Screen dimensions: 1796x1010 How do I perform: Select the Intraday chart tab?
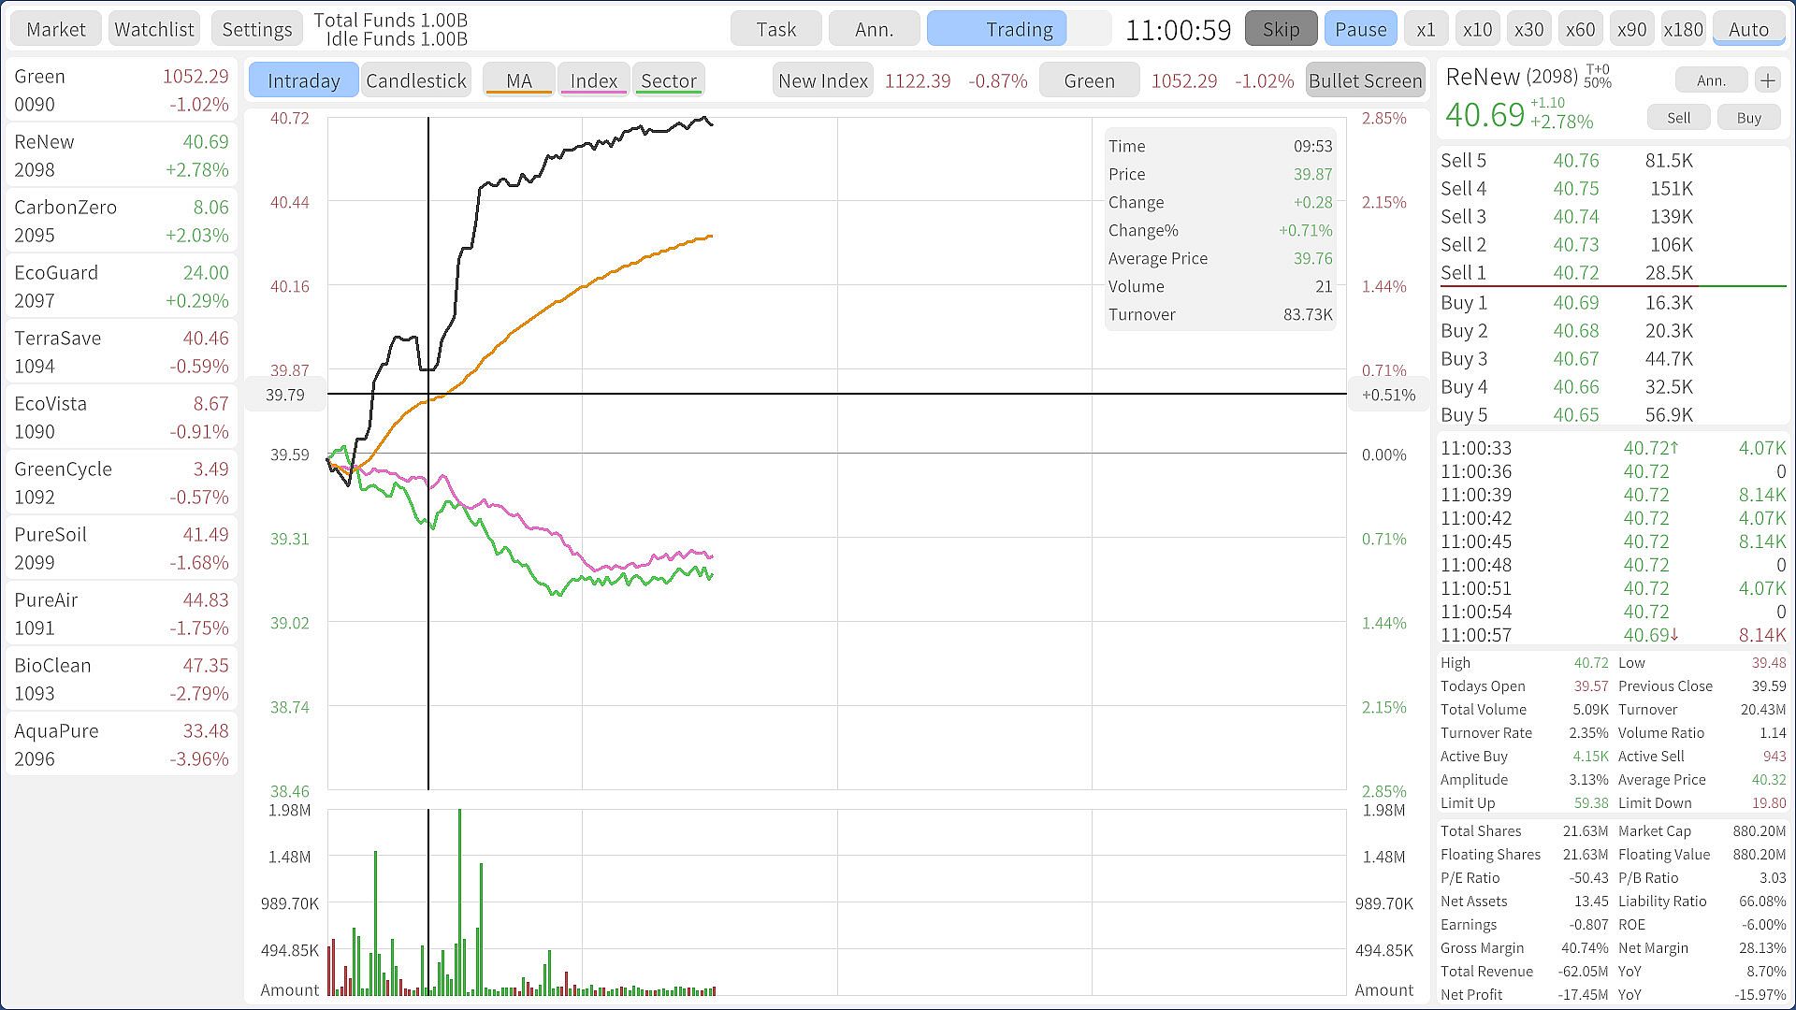pyautogui.click(x=303, y=80)
